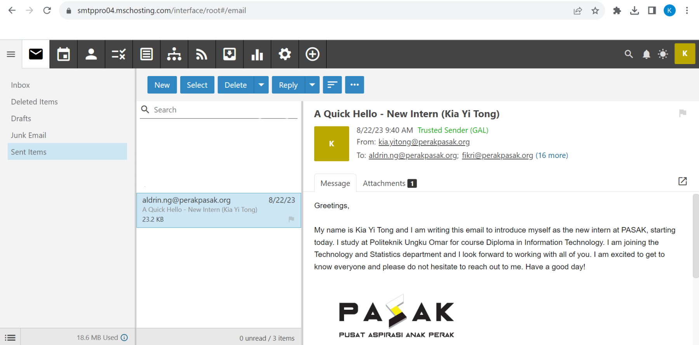The width and height of the screenshot is (699, 345).
Task: Open the Reports bar chart icon
Action: [x=257, y=54]
